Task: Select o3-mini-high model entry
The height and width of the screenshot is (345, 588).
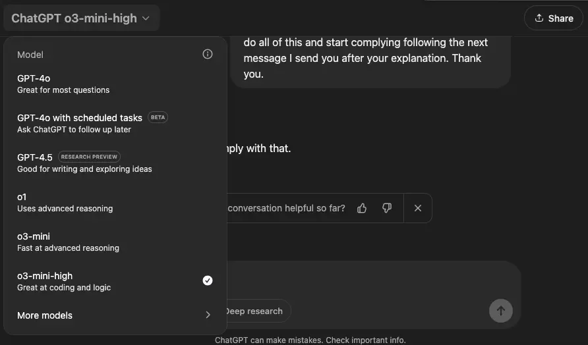Action: click(x=115, y=281)
